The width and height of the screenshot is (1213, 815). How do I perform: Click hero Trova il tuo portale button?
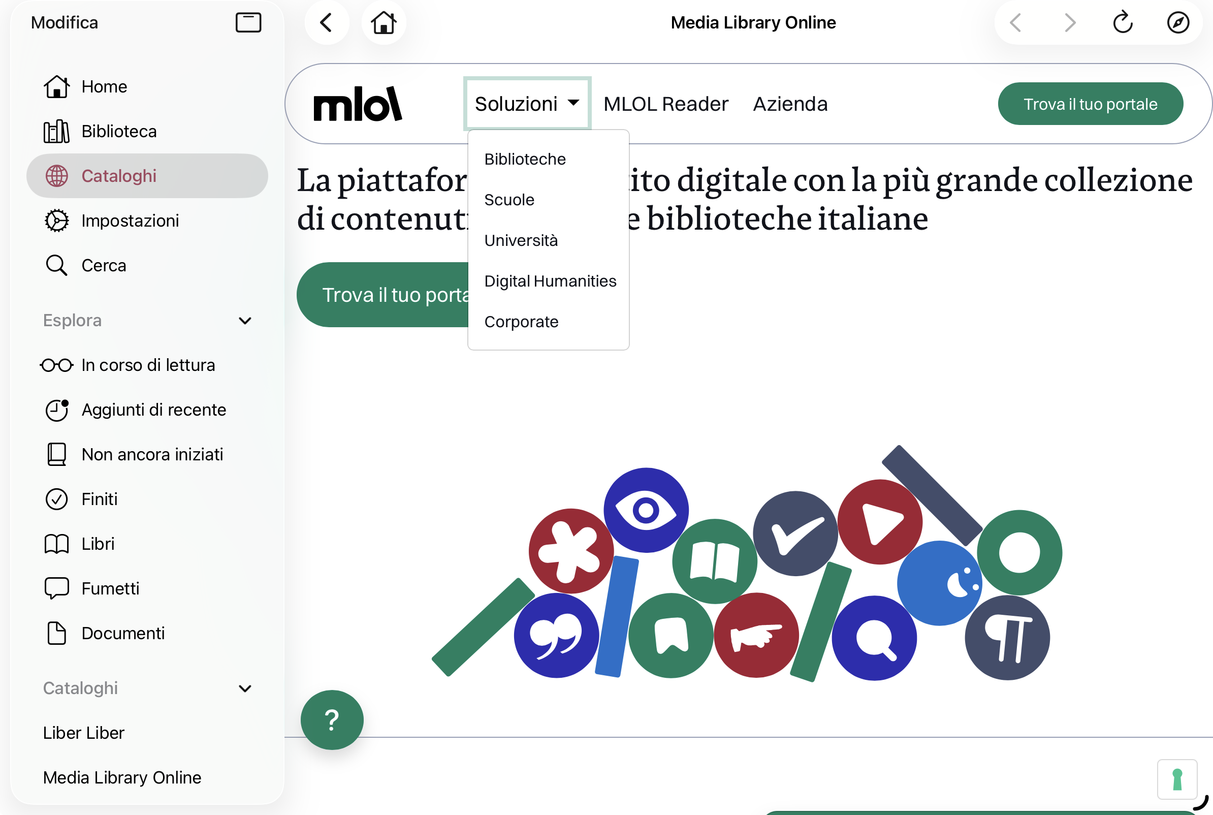point(383,295)
